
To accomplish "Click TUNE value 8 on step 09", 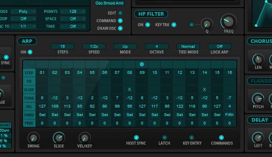I will 142,98.
